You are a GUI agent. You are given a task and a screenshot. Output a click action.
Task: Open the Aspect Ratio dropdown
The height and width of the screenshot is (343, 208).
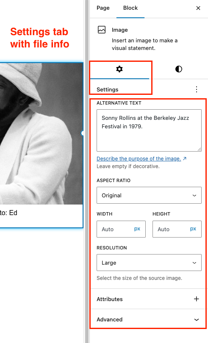pos(149,195)
